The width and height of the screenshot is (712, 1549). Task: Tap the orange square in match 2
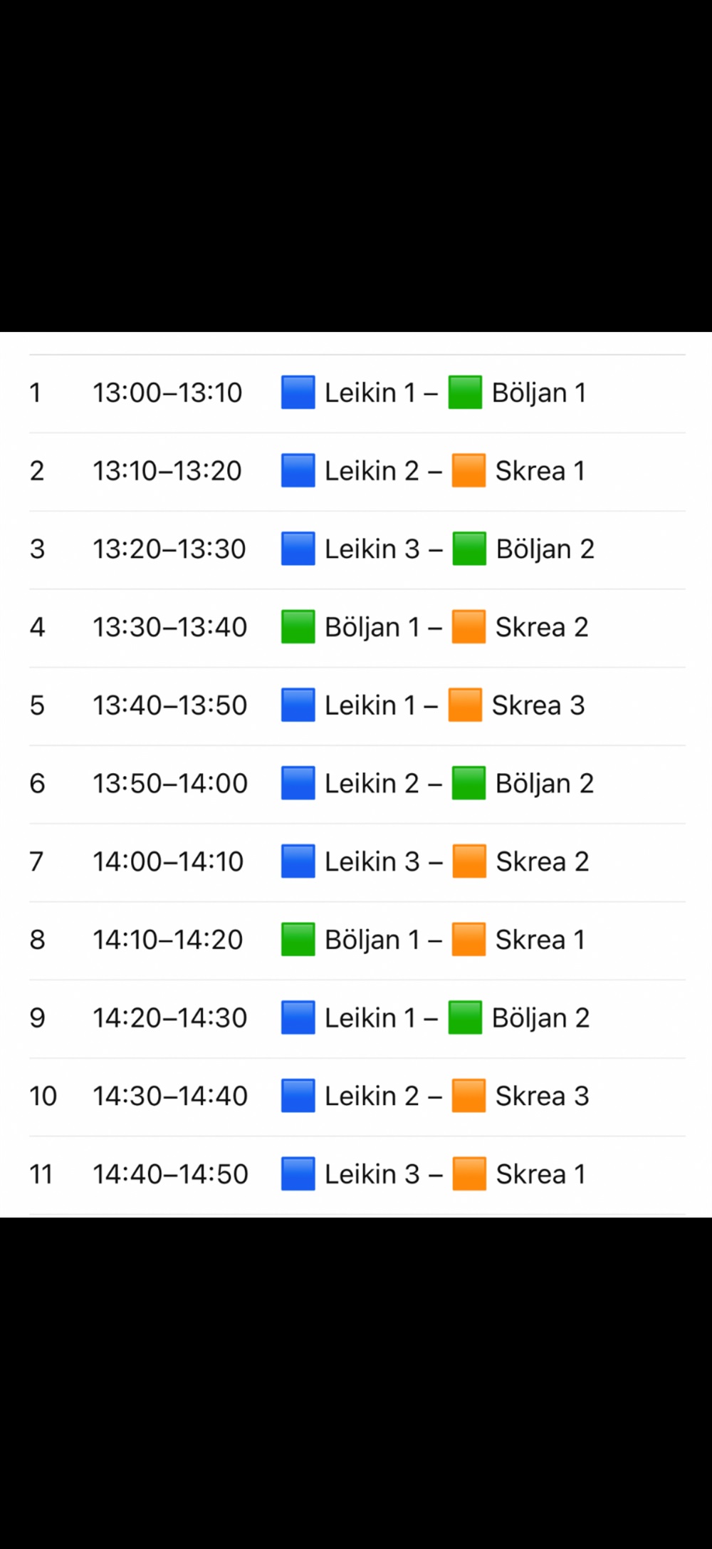468,471
